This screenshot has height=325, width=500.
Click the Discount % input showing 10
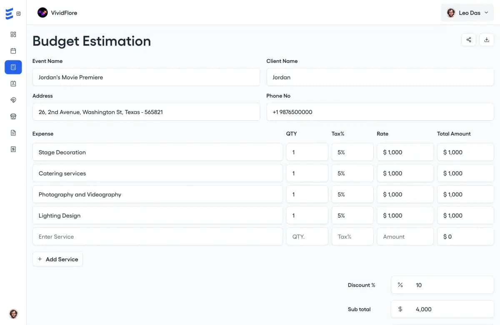pos(442,285)
